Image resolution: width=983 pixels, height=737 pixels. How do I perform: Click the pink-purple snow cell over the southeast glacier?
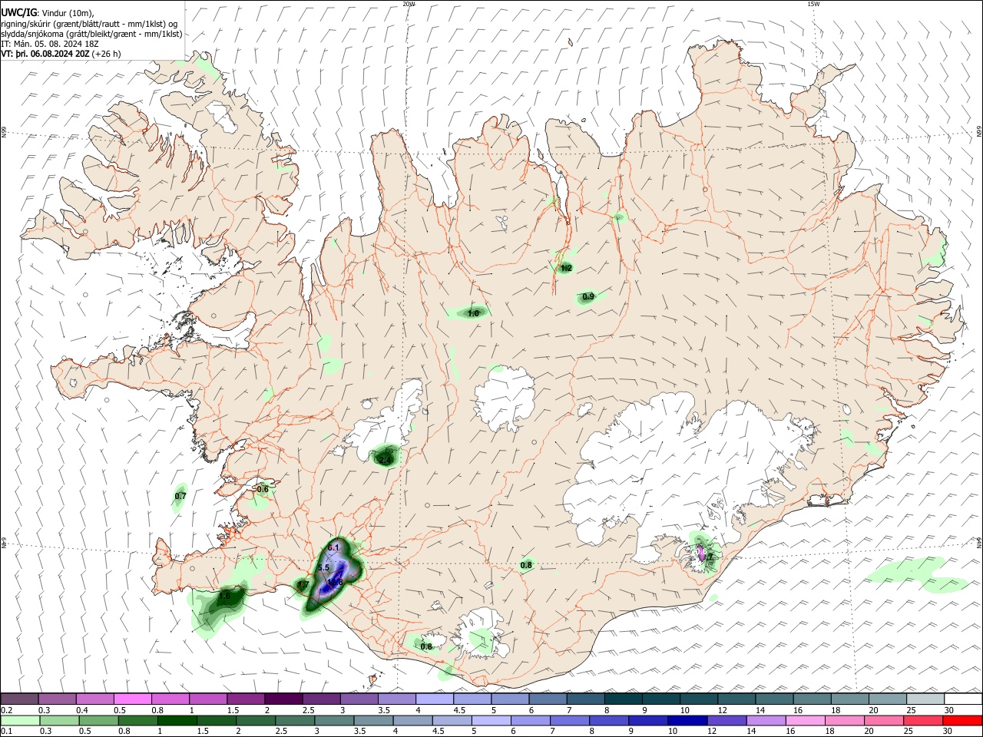[x=701, y=552]
